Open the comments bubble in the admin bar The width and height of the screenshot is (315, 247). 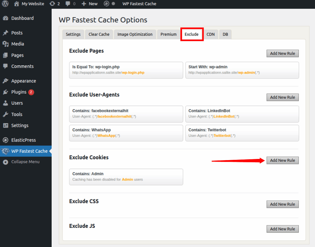(x=68, y=4)
